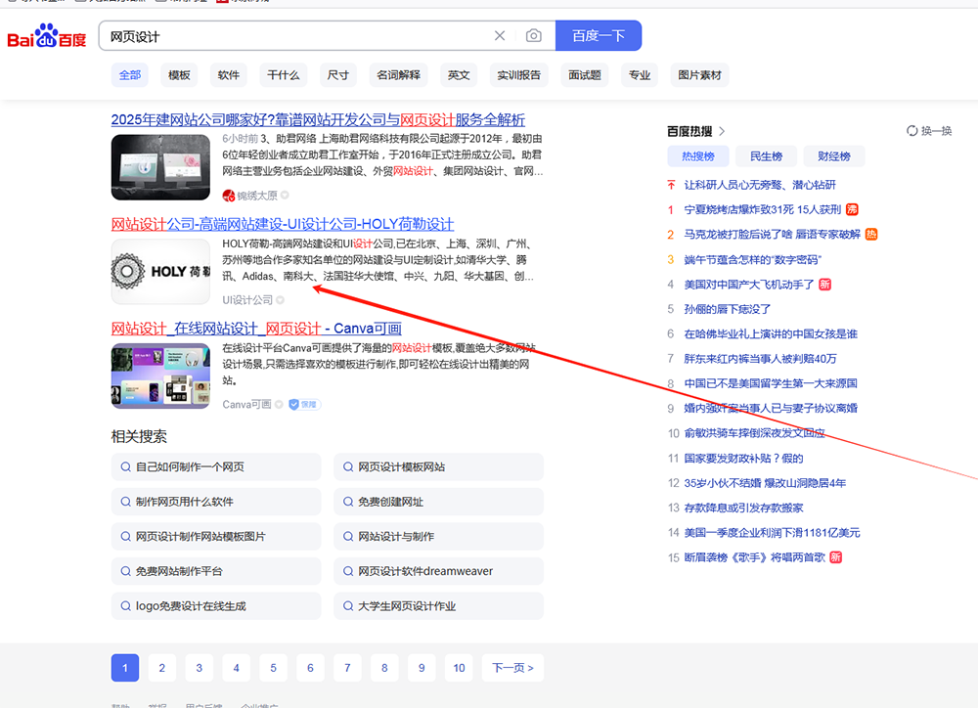Switch to the 财经榜 tab
Screen dimensions: 978x708
pos(833,156)
